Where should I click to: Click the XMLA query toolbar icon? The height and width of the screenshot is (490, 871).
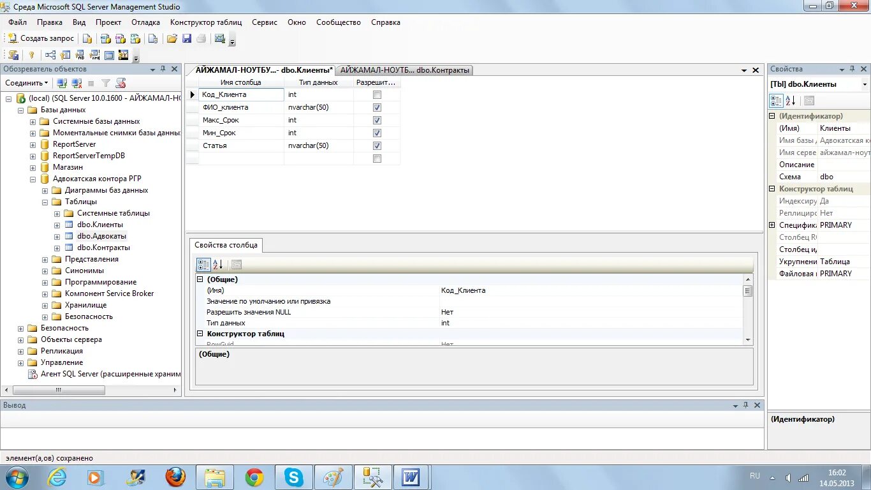coord(135,38)
